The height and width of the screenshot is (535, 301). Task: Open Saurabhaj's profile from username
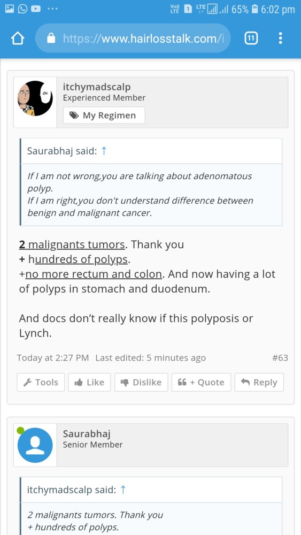pyautogui.click(x=87, y=434)
